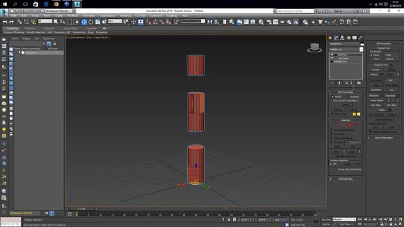Click the Make Planar button
The image size is (404, 227).
(377, 100)
